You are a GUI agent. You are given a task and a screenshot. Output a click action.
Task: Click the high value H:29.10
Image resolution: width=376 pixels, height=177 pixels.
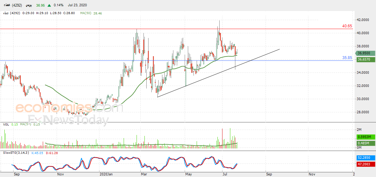click(x=42, y=13)
